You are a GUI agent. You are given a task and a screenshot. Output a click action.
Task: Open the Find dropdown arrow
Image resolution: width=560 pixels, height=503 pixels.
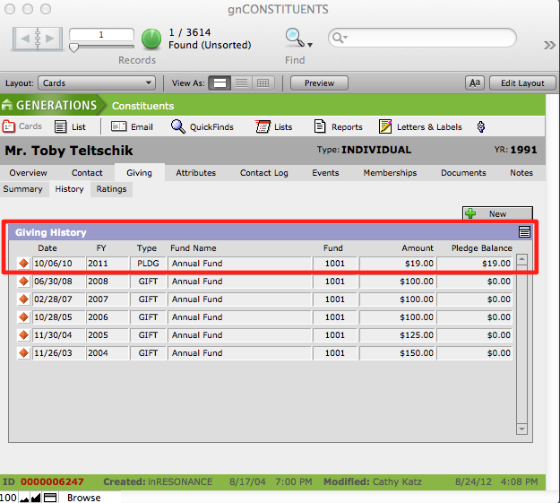click(310, 44)
